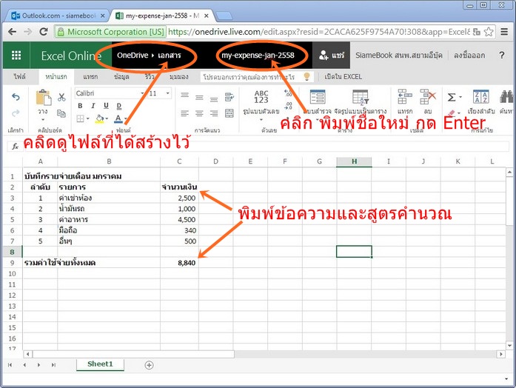This screenshot has width=516, height=388.
Task: Open the Survey (แบบสำรวจ) tool
Action: coord(318,97)
